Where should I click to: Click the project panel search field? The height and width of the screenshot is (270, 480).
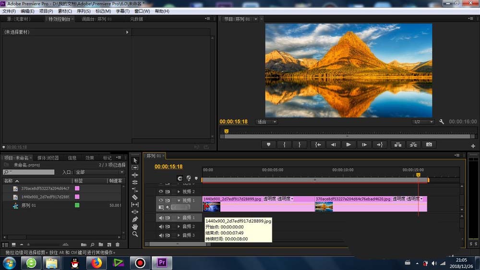[29, 172]
